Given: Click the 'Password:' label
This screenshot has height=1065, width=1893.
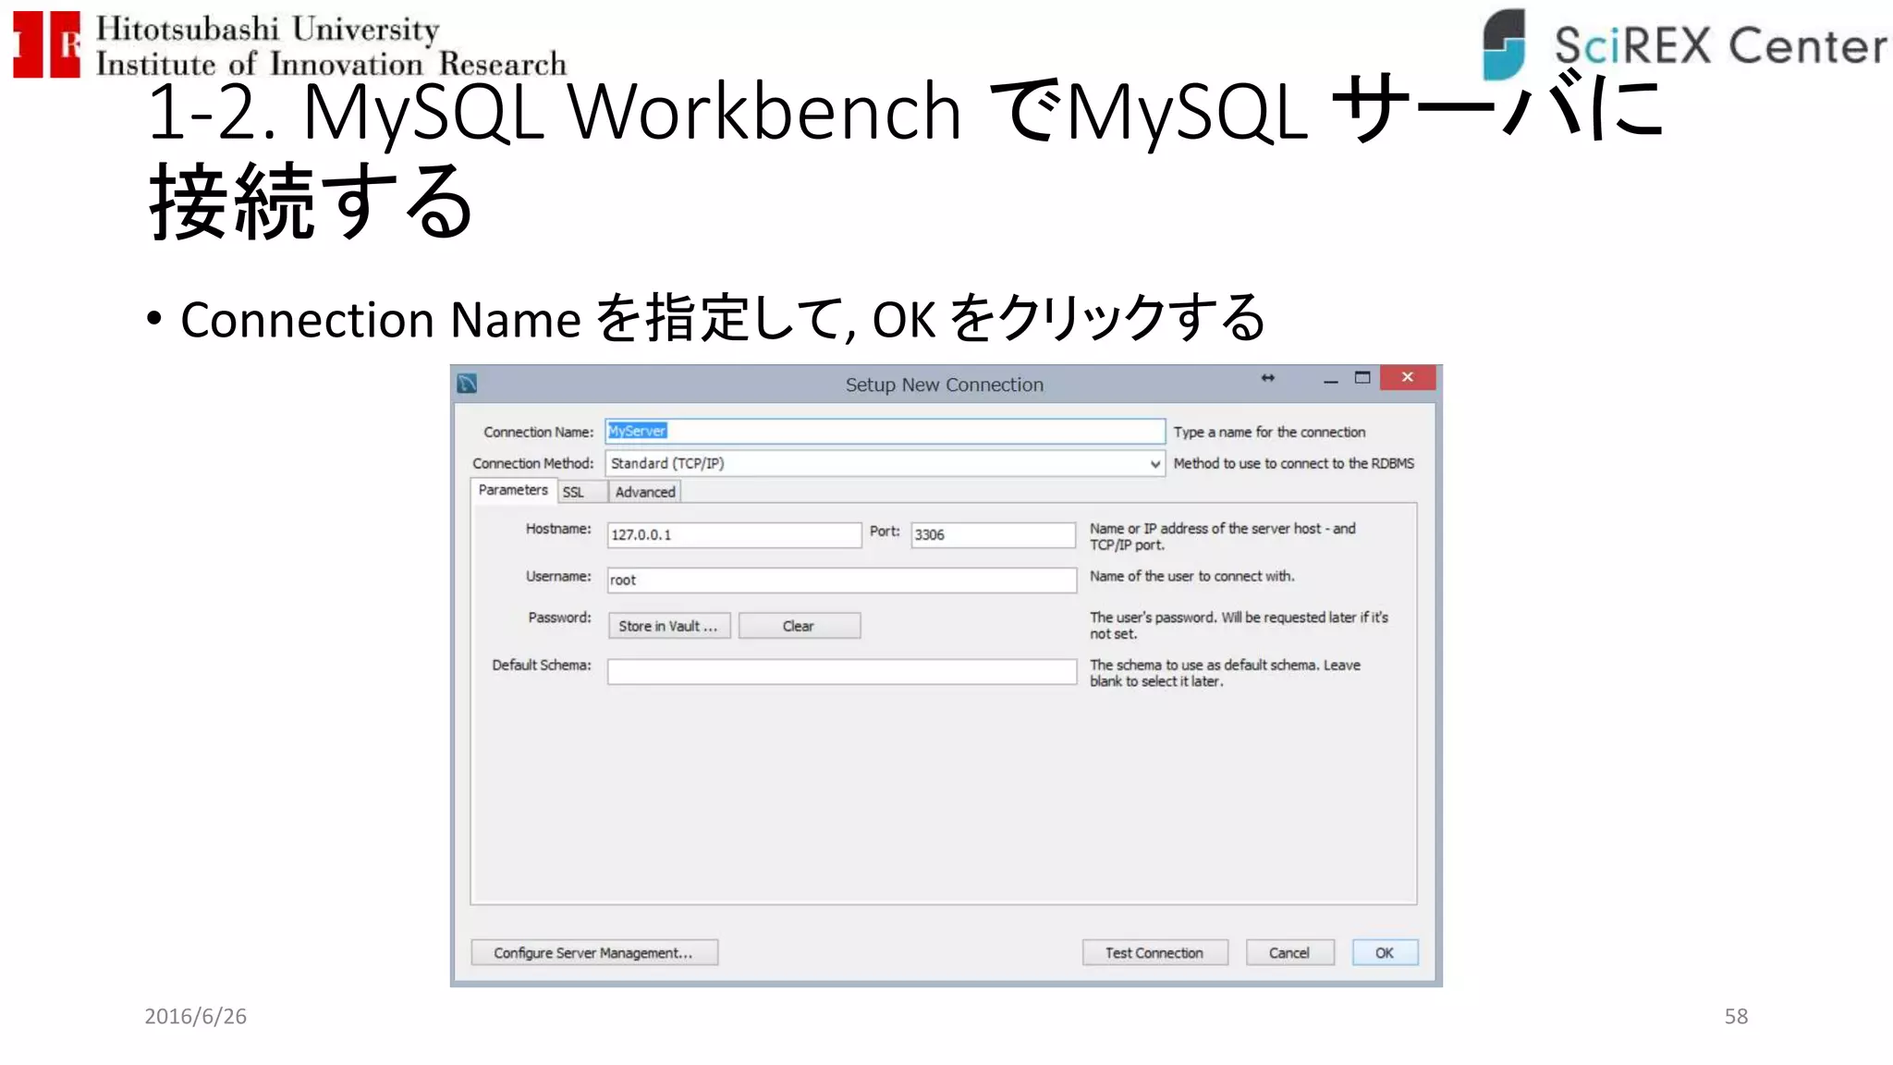Looking at the screenshot, I should 559,618.
